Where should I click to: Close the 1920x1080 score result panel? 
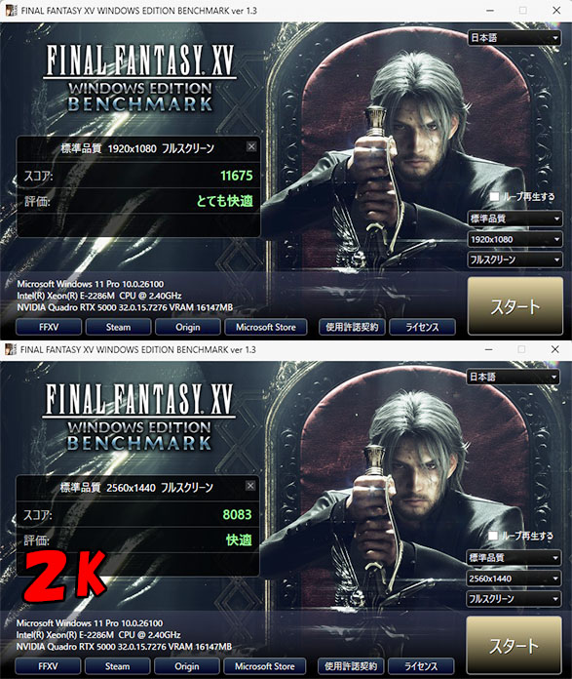251,146
